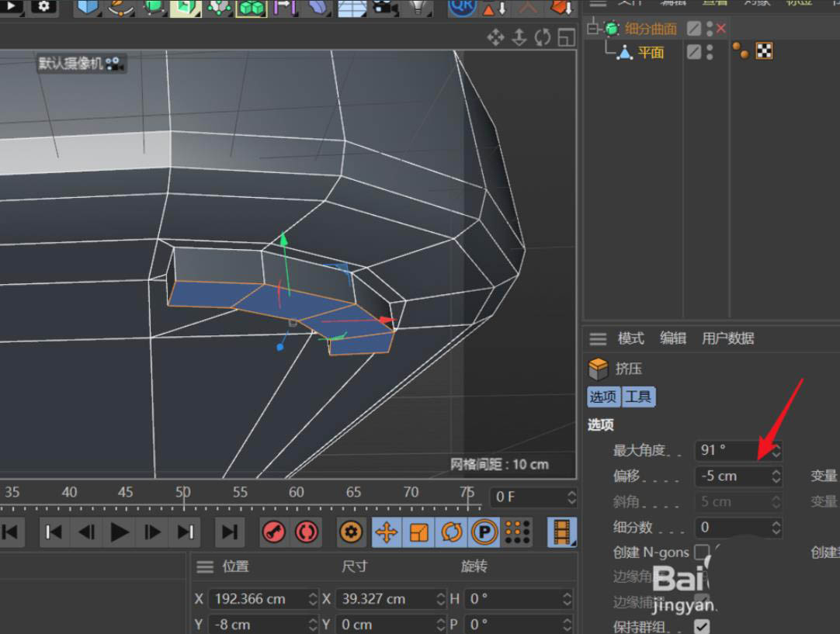Collapse the 细分曲面 tree node
Screen dimensions: 840x634
click(593, 29)
